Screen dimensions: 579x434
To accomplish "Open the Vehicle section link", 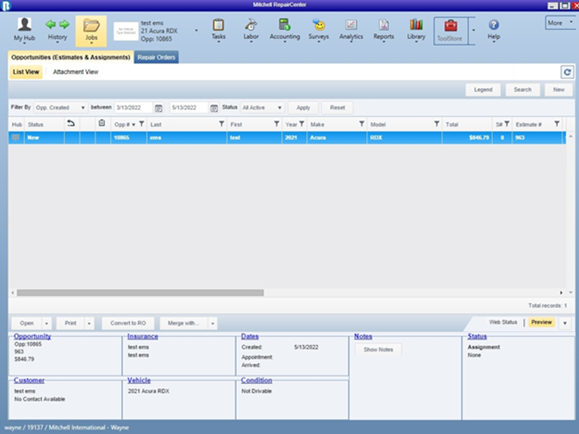I will [139, 381].
